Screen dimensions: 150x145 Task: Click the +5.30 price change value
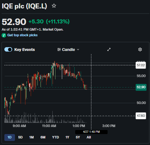[36, 22]
